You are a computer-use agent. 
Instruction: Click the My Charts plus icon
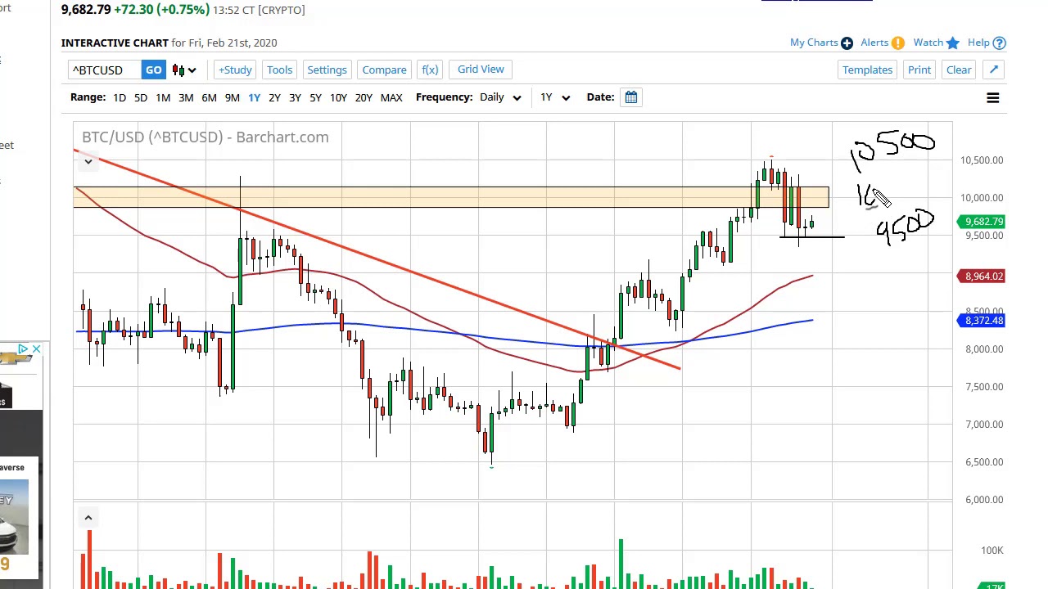pos(847,43)
